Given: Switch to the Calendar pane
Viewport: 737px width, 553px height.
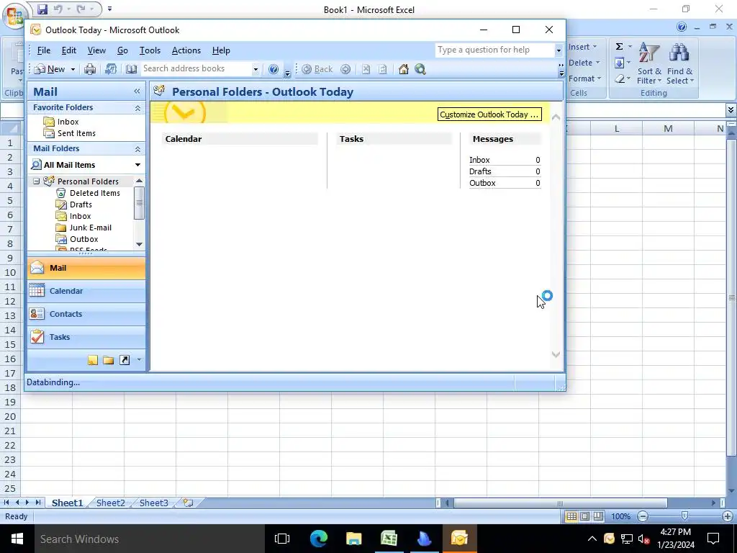Looking at the screenshot, I should click(86, 291).
